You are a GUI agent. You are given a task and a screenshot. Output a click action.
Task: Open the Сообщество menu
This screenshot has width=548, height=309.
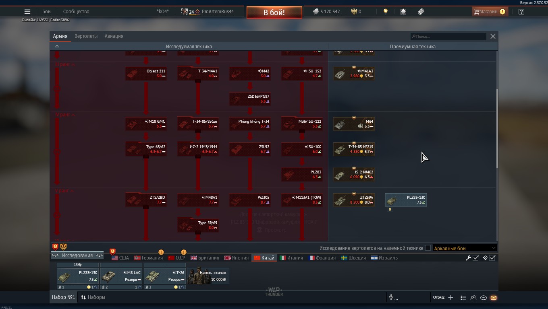[76, 12]
